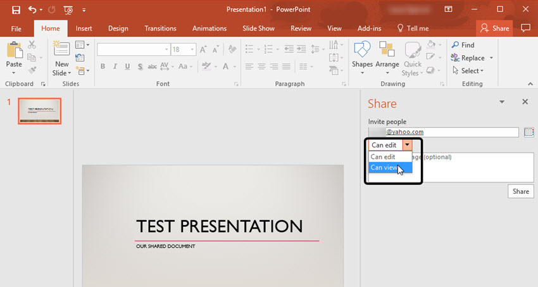Screen dimensions: 538x287
Task: Click the Copy icon in Clipboard group
Action: (32, 57)
